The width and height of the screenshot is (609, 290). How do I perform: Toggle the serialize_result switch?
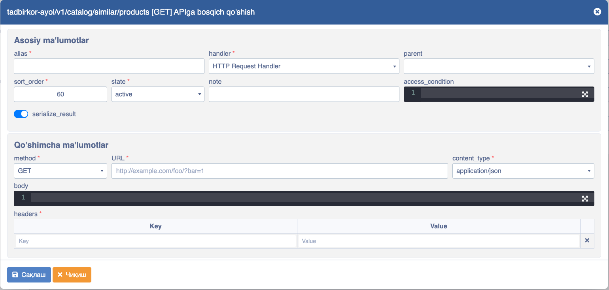pos(21,114)
